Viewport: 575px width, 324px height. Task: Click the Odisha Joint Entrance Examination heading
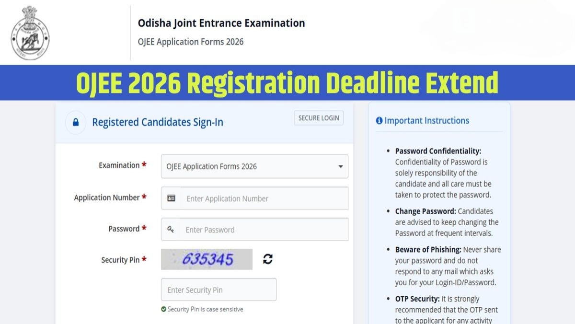[221, 23]
